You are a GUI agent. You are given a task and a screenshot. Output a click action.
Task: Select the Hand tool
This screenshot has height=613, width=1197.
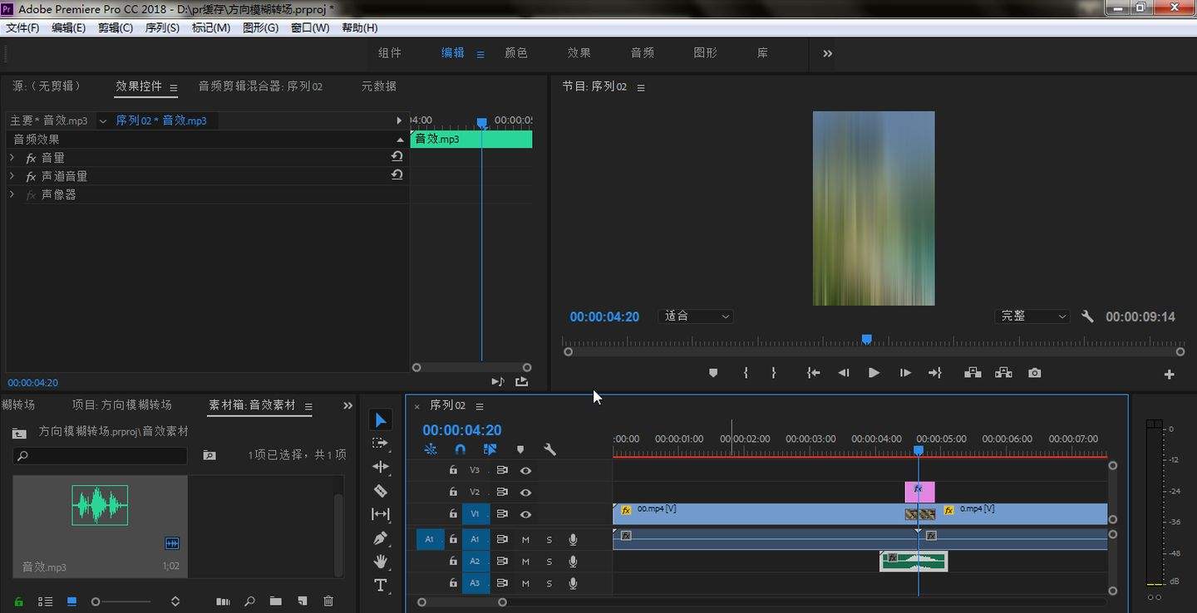pos(381,562)
